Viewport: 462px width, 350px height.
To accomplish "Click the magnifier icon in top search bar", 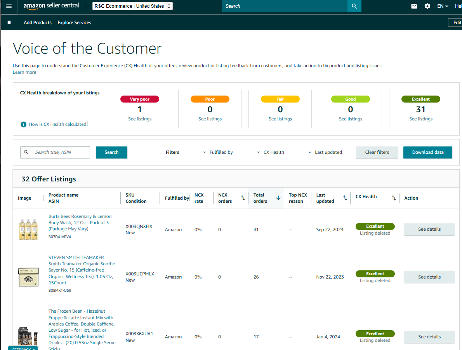I will pyautogui.click(x=354, y=6).
